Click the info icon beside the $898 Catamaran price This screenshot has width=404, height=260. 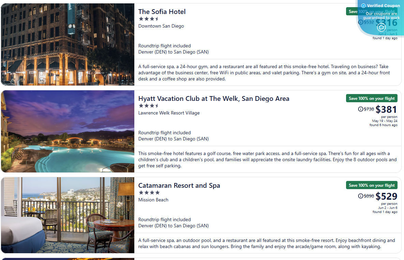tap(361, 196)
